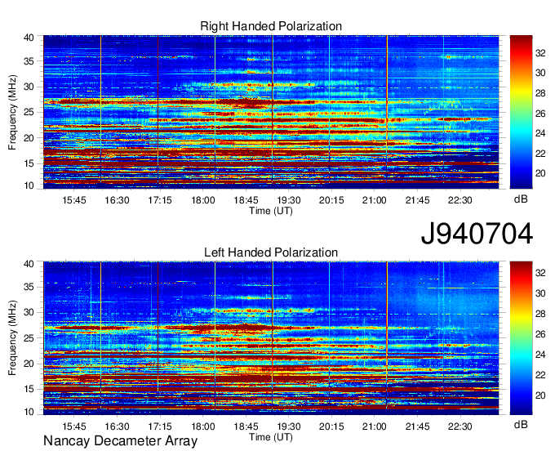The height and width of the screenshot is (451, 555).
Task: Click the Left Handed Polarization dB colorbar
Action: point(521,338)
